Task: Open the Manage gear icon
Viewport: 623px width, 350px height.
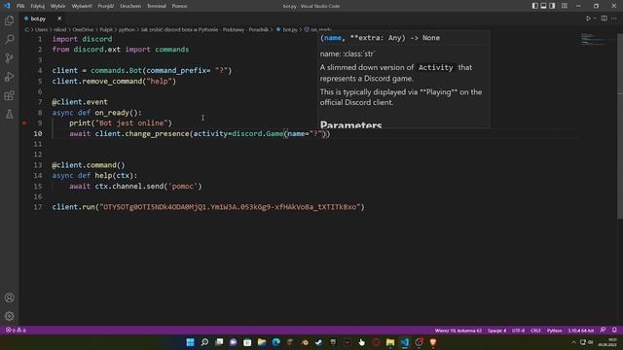Action: click(x=9, y=316)
